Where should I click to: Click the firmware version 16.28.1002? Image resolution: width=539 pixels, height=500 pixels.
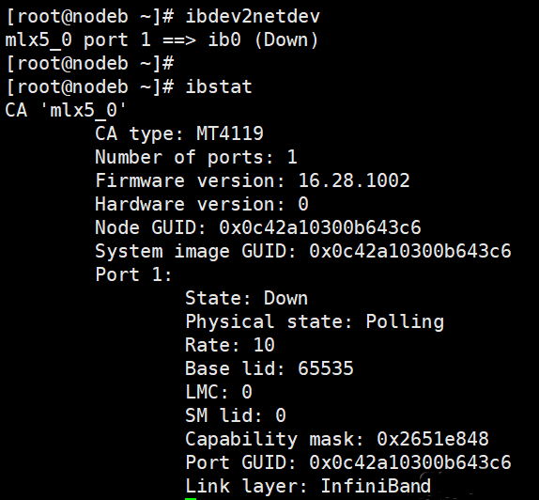(354, 180)
